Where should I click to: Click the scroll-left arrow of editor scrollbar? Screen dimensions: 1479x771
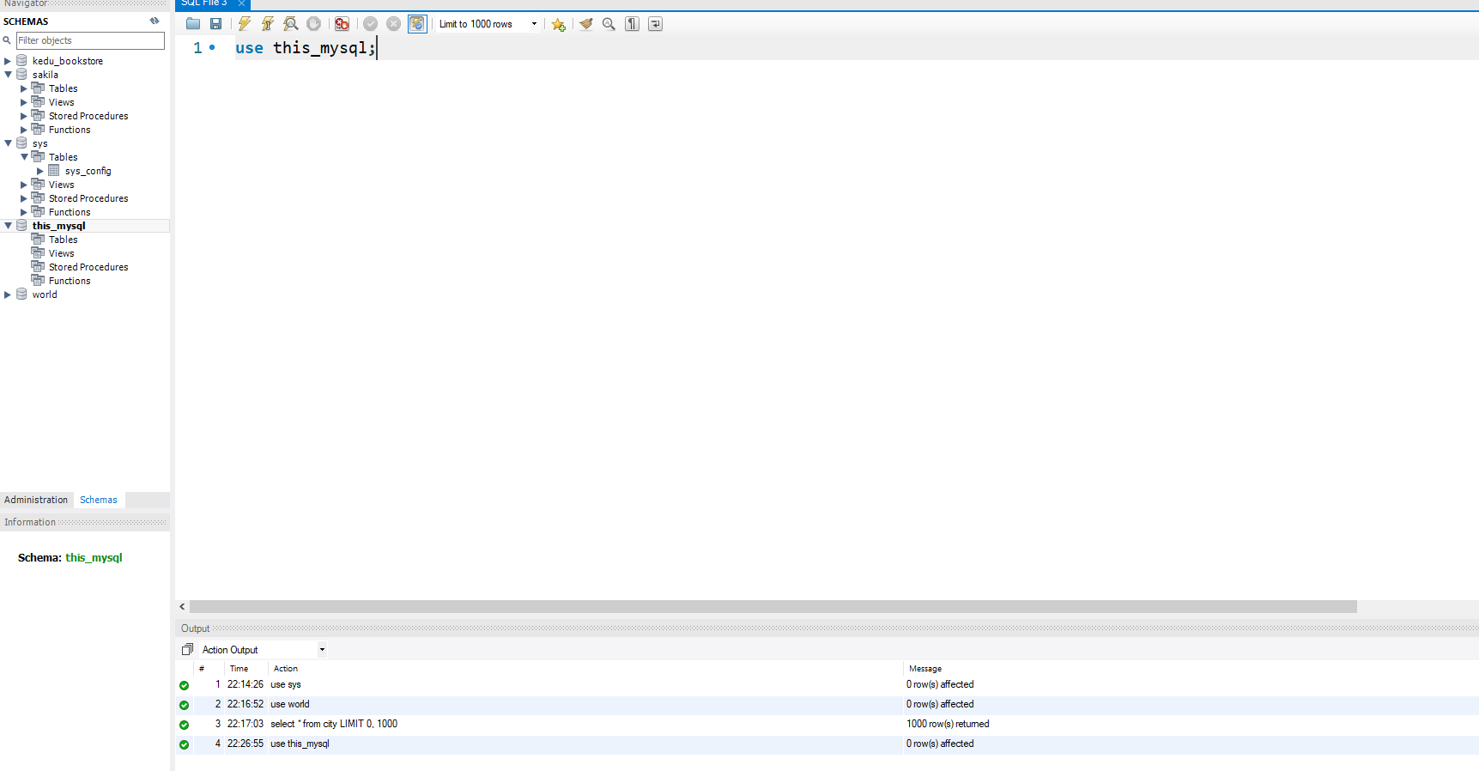[182, 607]
